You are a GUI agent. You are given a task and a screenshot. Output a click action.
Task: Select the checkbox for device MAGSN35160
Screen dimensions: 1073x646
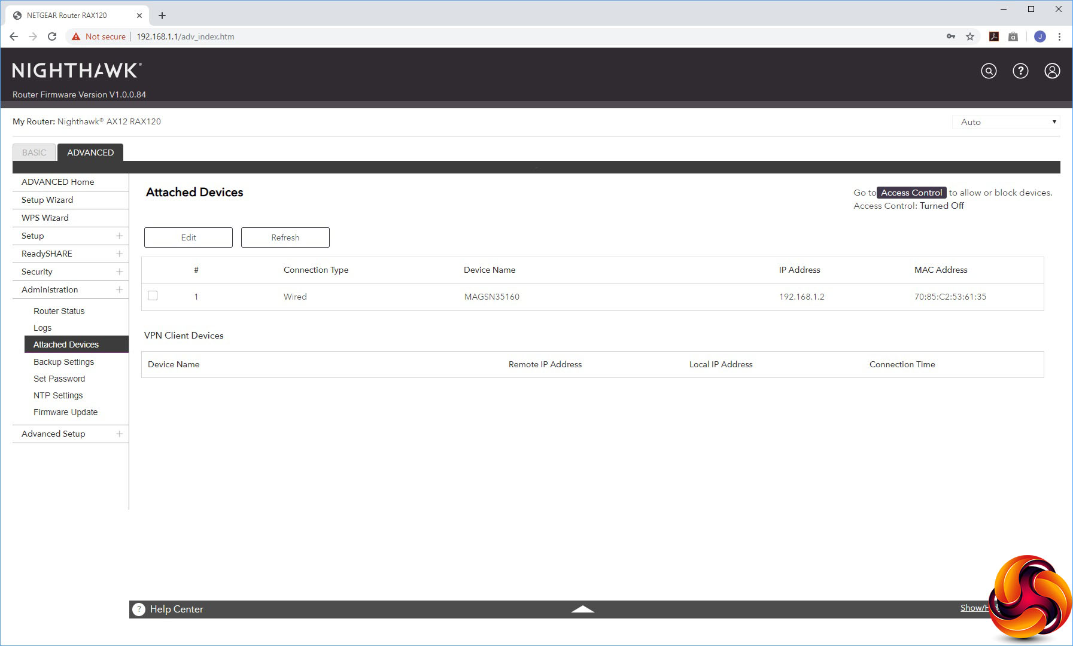point(153,295)
